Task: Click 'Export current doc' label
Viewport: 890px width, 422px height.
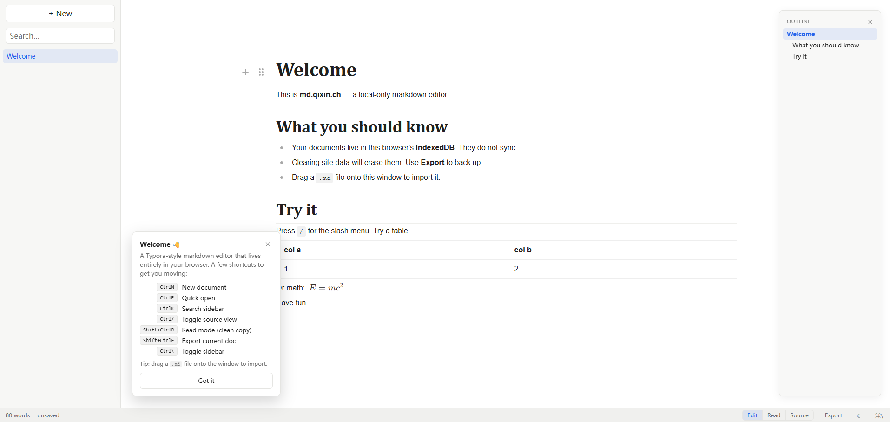Action: click(x=209, y=341)
